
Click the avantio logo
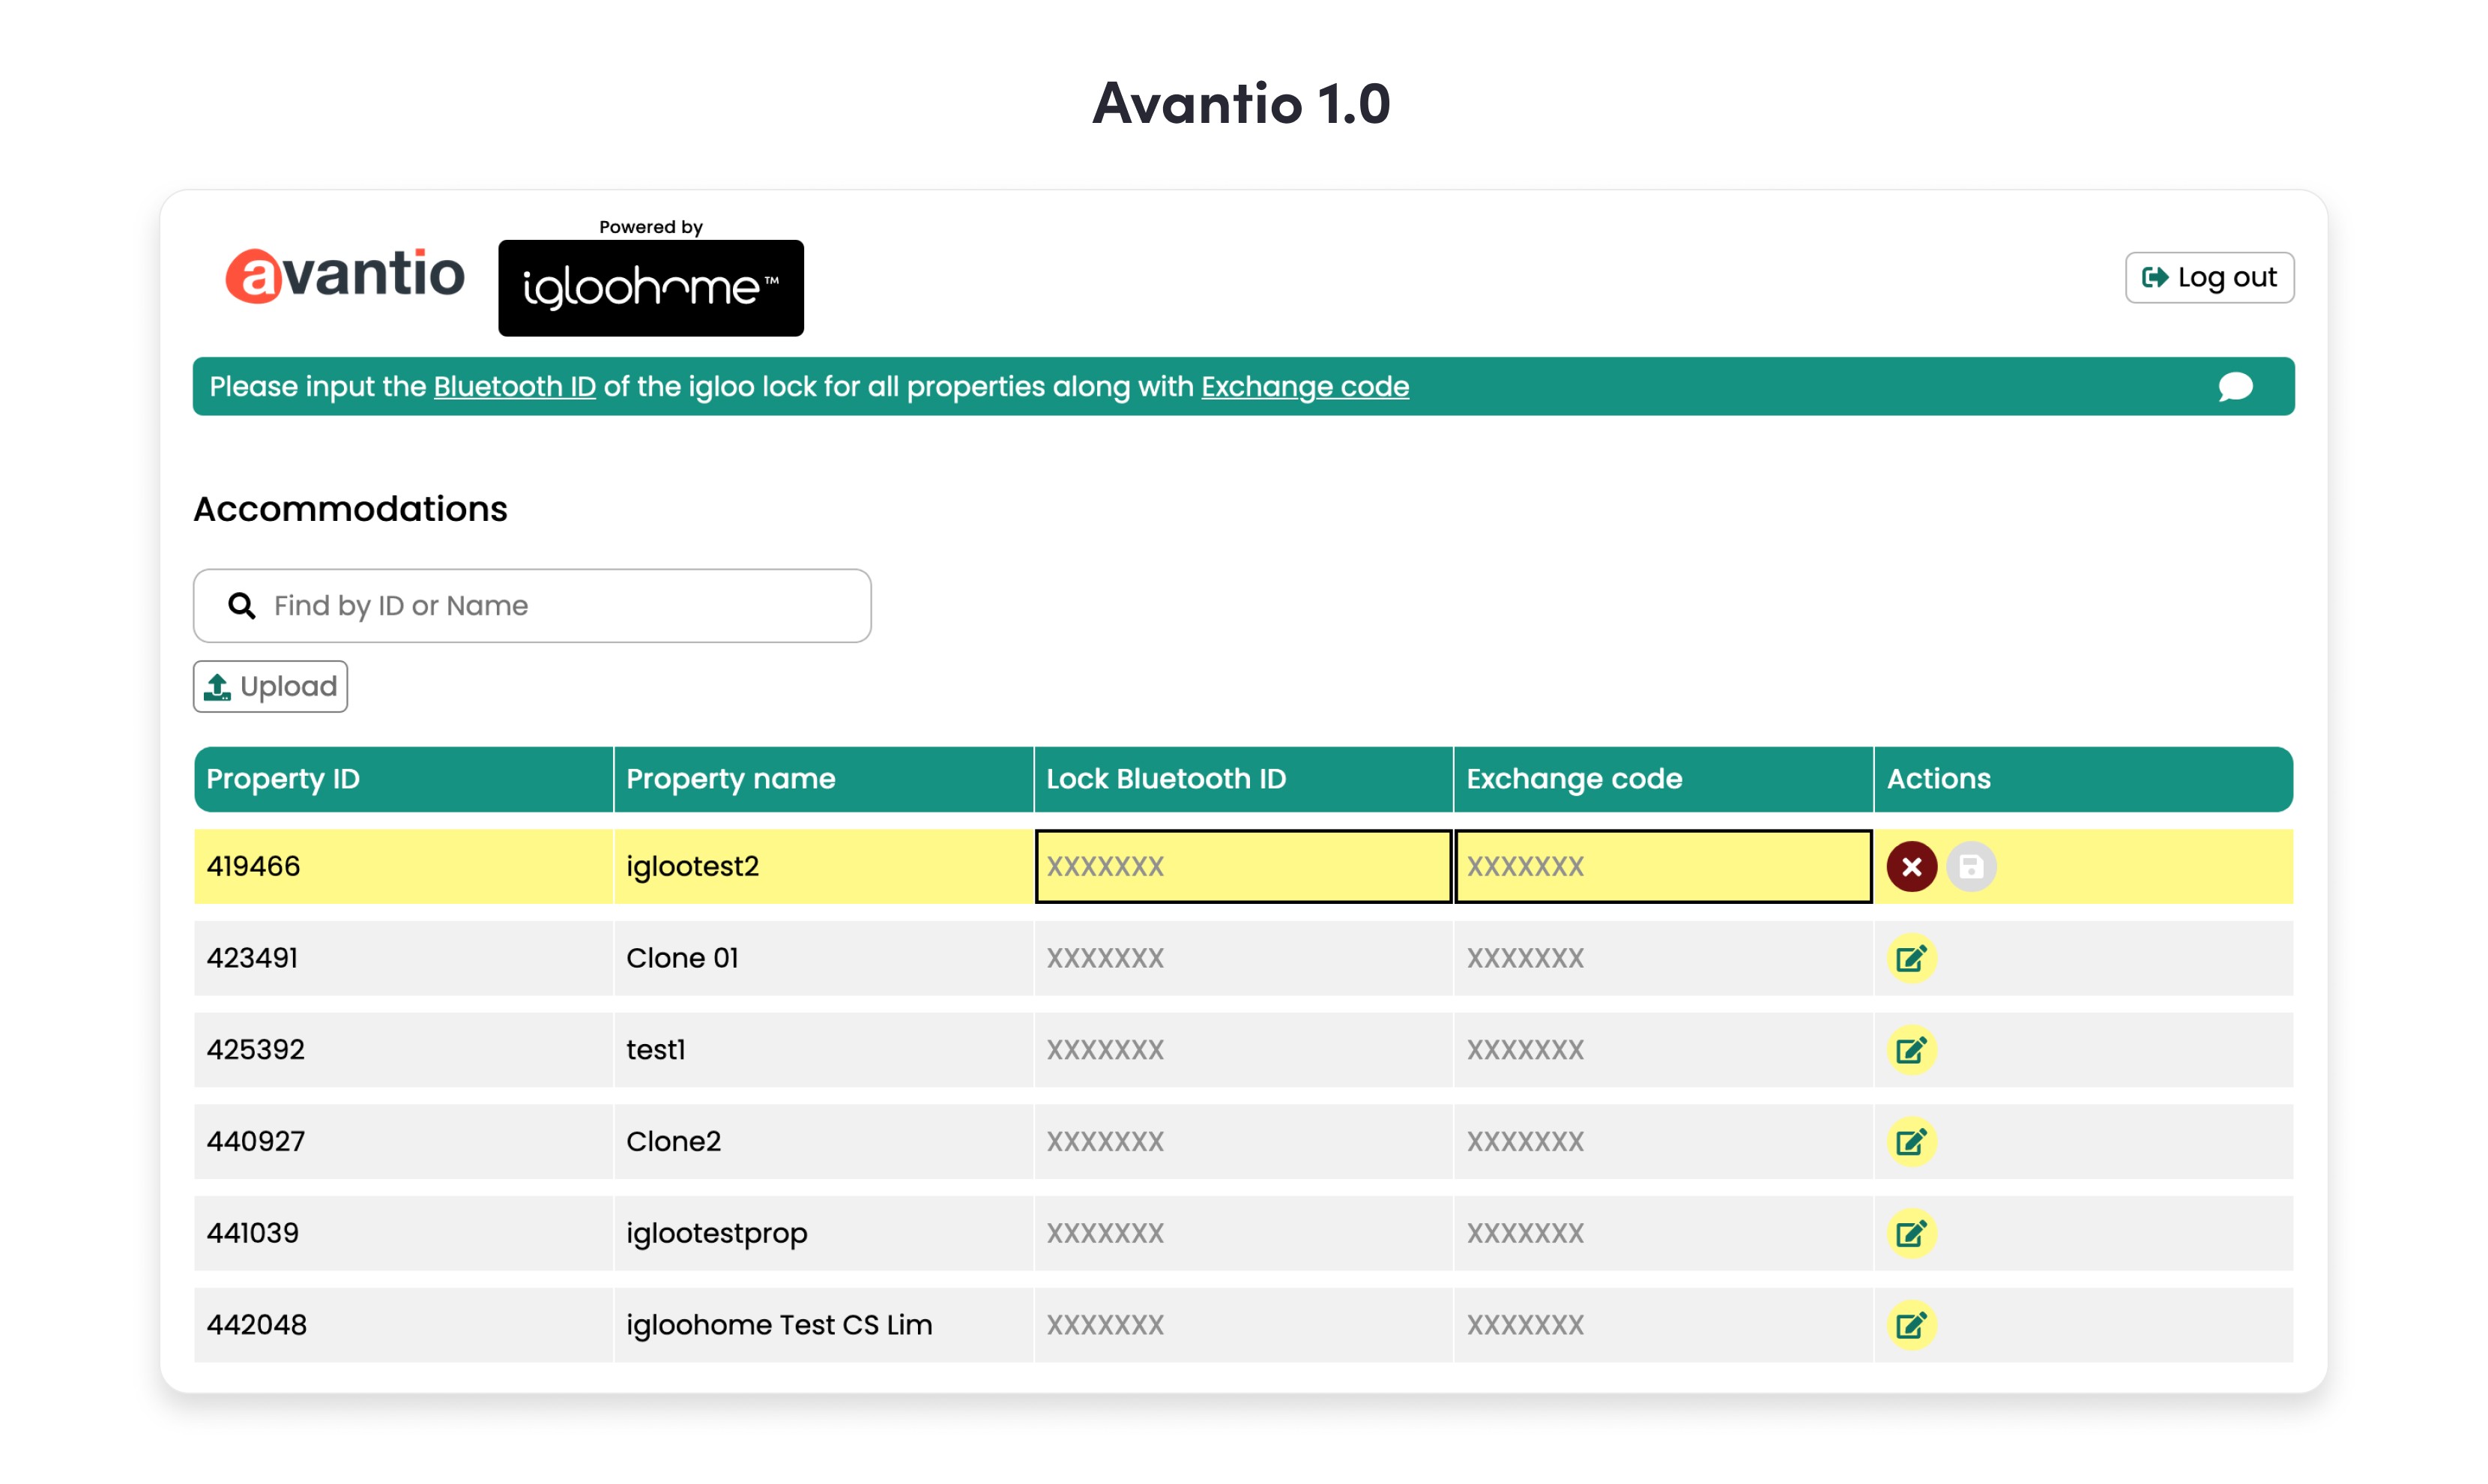tap(345, 275)
